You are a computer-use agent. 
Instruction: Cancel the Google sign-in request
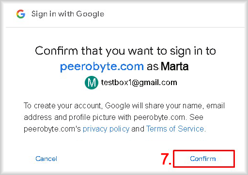click(x=46, y=159)
